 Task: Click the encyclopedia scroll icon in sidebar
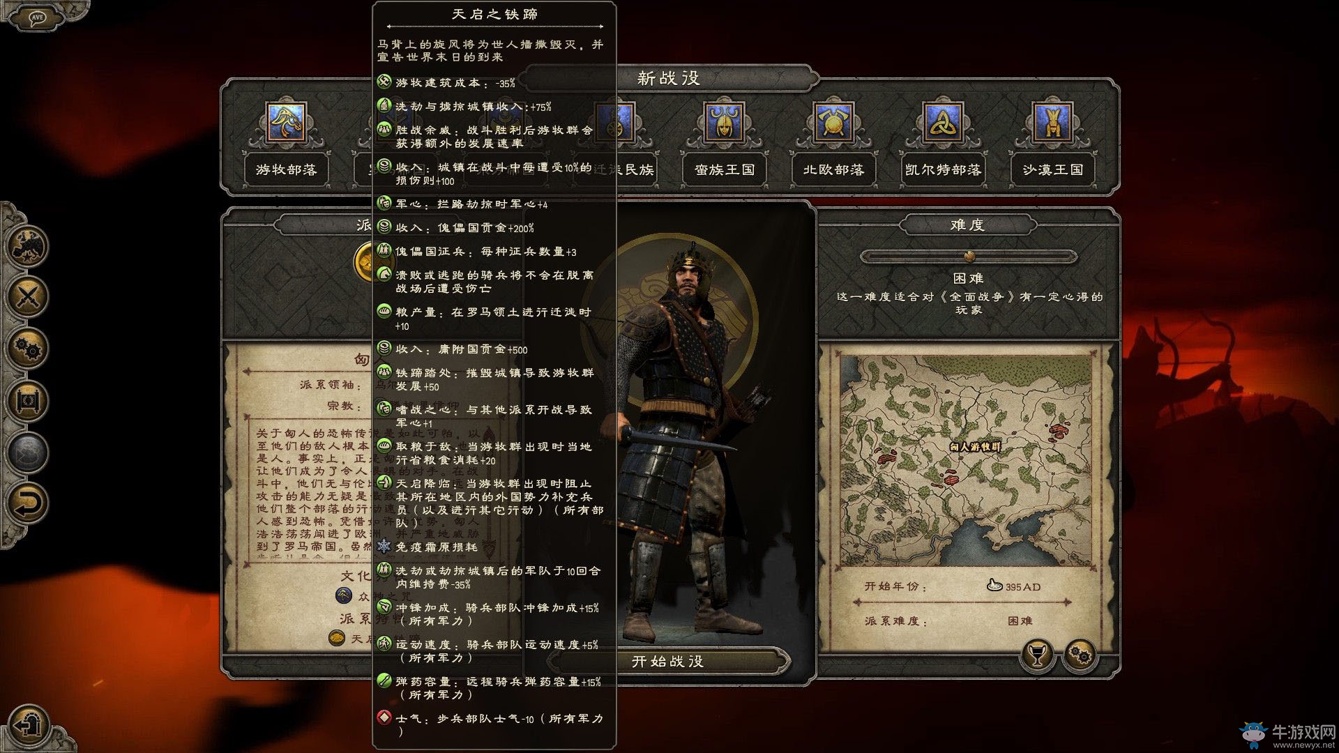(x=28, y=400)
